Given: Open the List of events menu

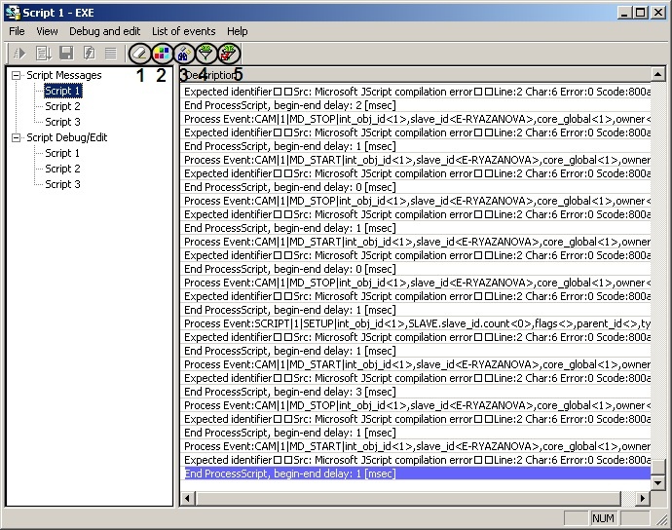Looking at the screenshot, I should click(184, 31).
